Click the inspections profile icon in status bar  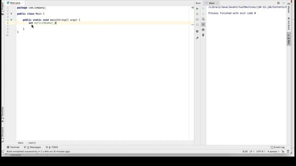pyautogui.click(x=288, y=152)
